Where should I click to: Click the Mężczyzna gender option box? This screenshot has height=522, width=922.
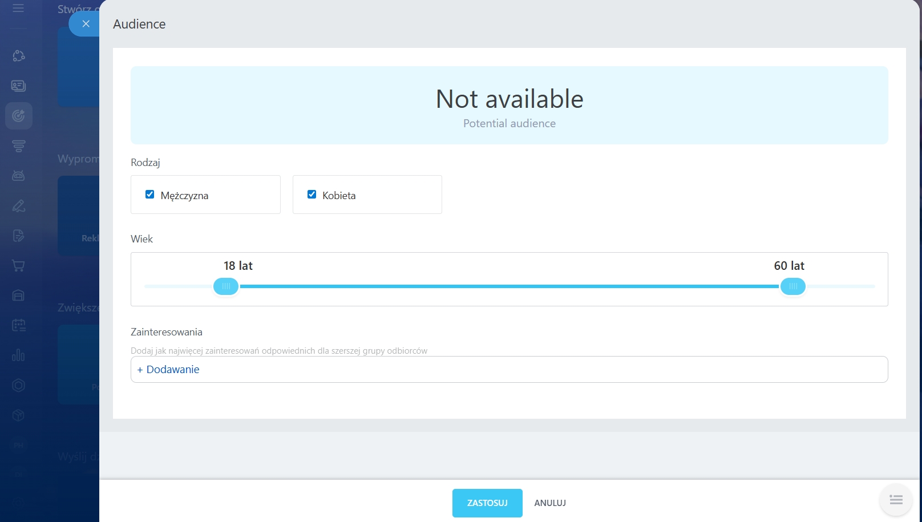228,195
